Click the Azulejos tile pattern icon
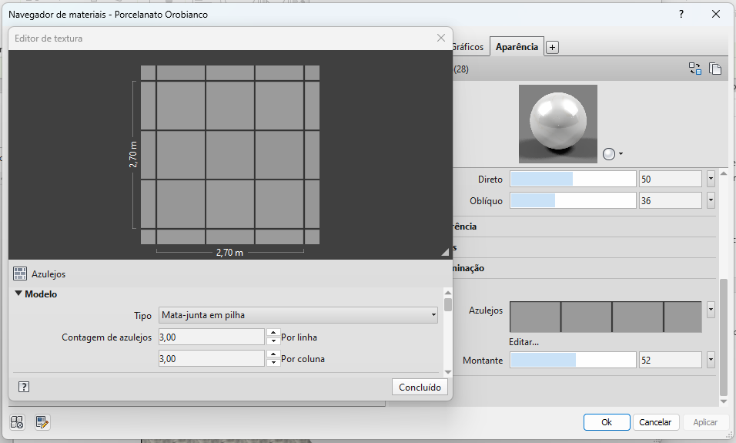 click(x=20, y=274)
